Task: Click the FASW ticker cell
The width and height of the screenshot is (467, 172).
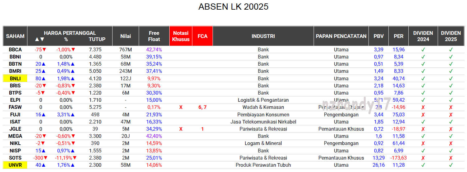Action: click(15, 107)
